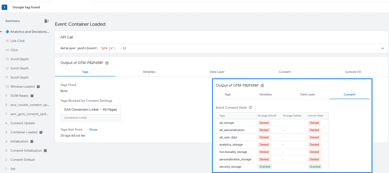389x173 pixels.
Task: Click the security_storage row label
Action: coord(230,167)
